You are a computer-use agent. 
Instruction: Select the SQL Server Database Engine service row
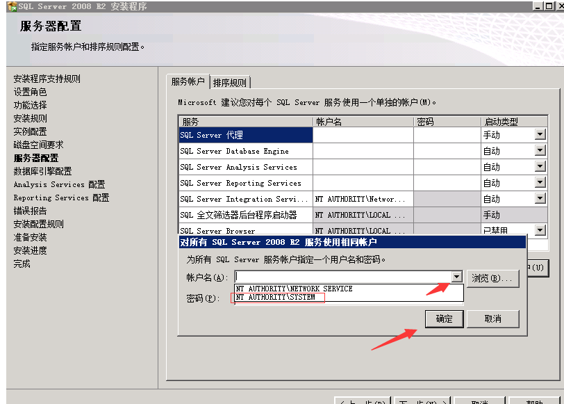246,151
